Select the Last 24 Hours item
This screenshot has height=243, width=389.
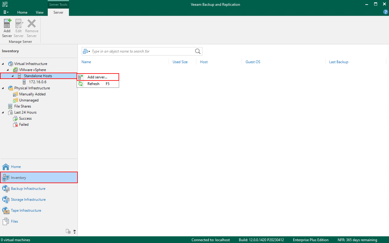point(25,112)
